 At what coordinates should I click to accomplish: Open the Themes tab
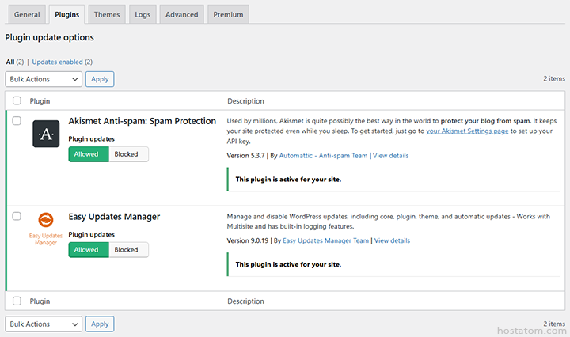107,14
